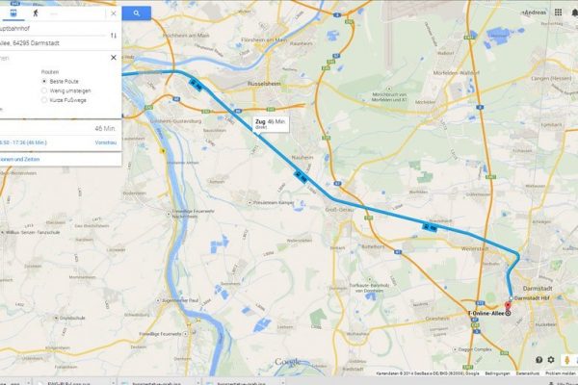
Task: Click the blue search magnifier button
Action: (x=137, y=13)
